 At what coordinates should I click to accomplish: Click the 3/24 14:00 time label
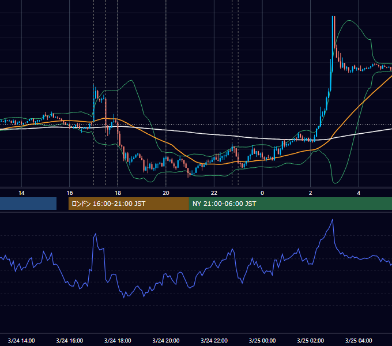click(x=21, y=340)
